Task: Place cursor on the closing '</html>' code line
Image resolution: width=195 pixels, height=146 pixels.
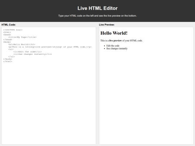Action: pos(8,61)
